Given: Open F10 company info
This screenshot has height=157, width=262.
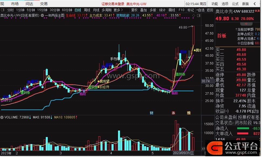Looking at the screenshot, I should click(181, 10).
